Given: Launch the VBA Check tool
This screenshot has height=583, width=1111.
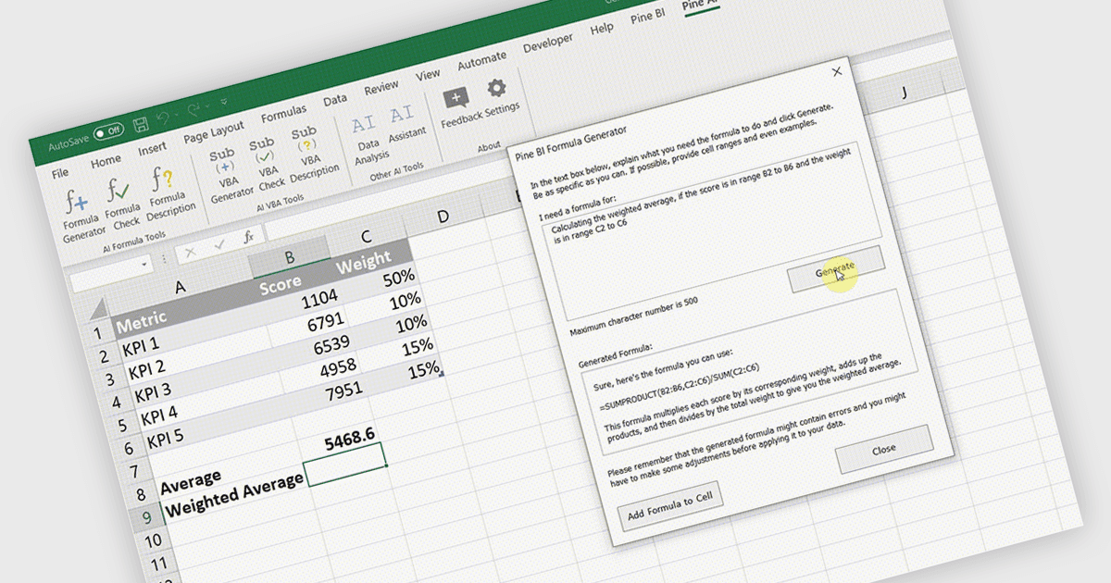Looking at the screenshot, I should 268,163.
